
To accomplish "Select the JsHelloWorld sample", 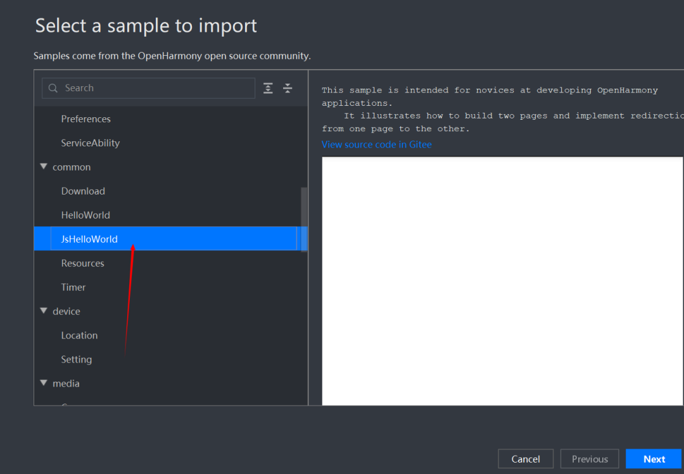I will point(89,240).
